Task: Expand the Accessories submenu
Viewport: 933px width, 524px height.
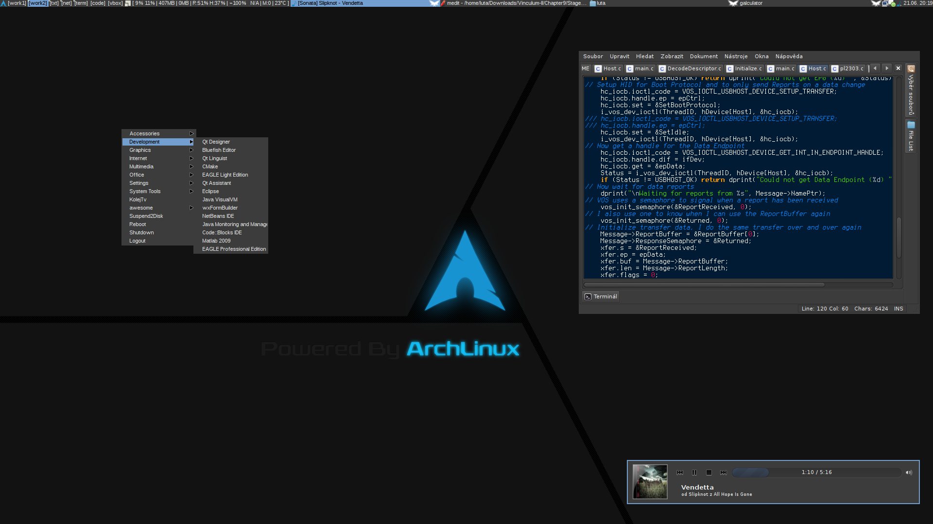Action: point(158,133)
